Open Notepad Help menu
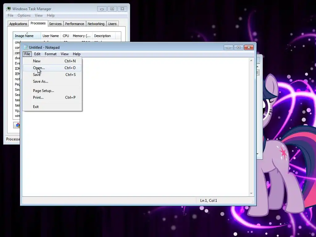316x237 pixels. pyautogui.click(x=77, y=54)
